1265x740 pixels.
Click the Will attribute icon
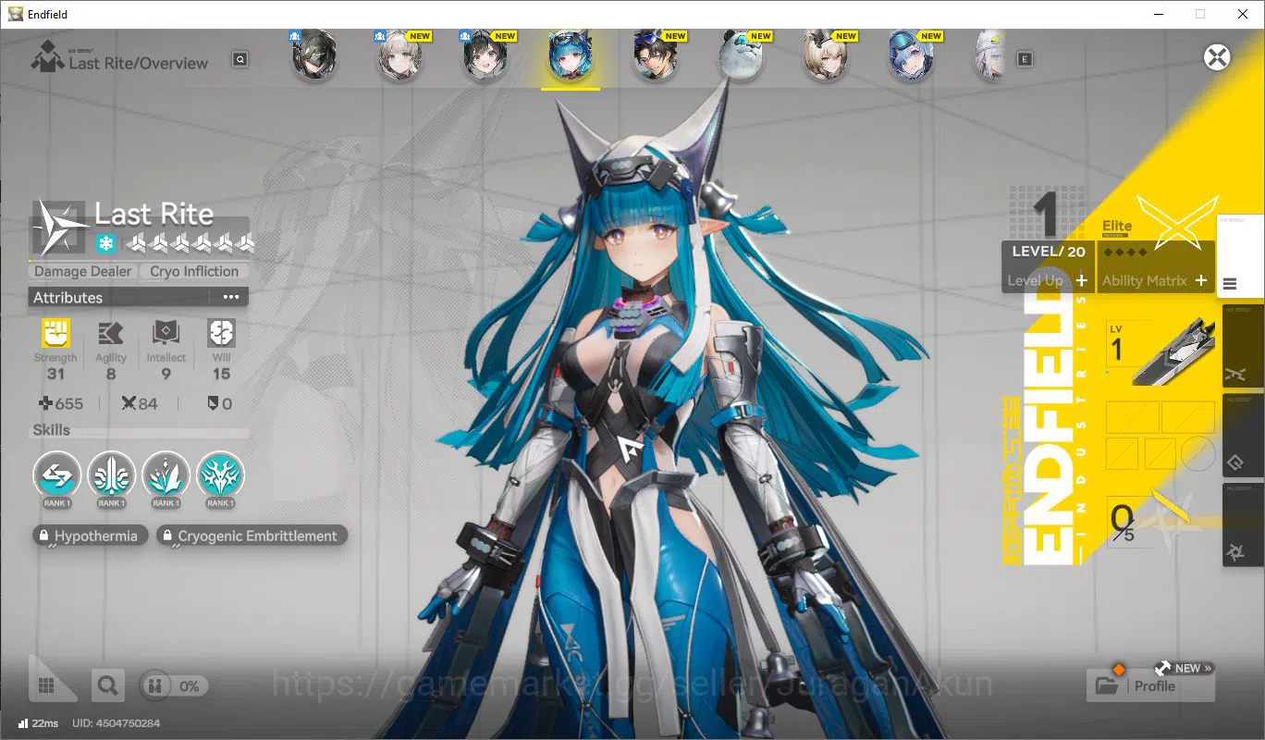[x=221, y=333]
